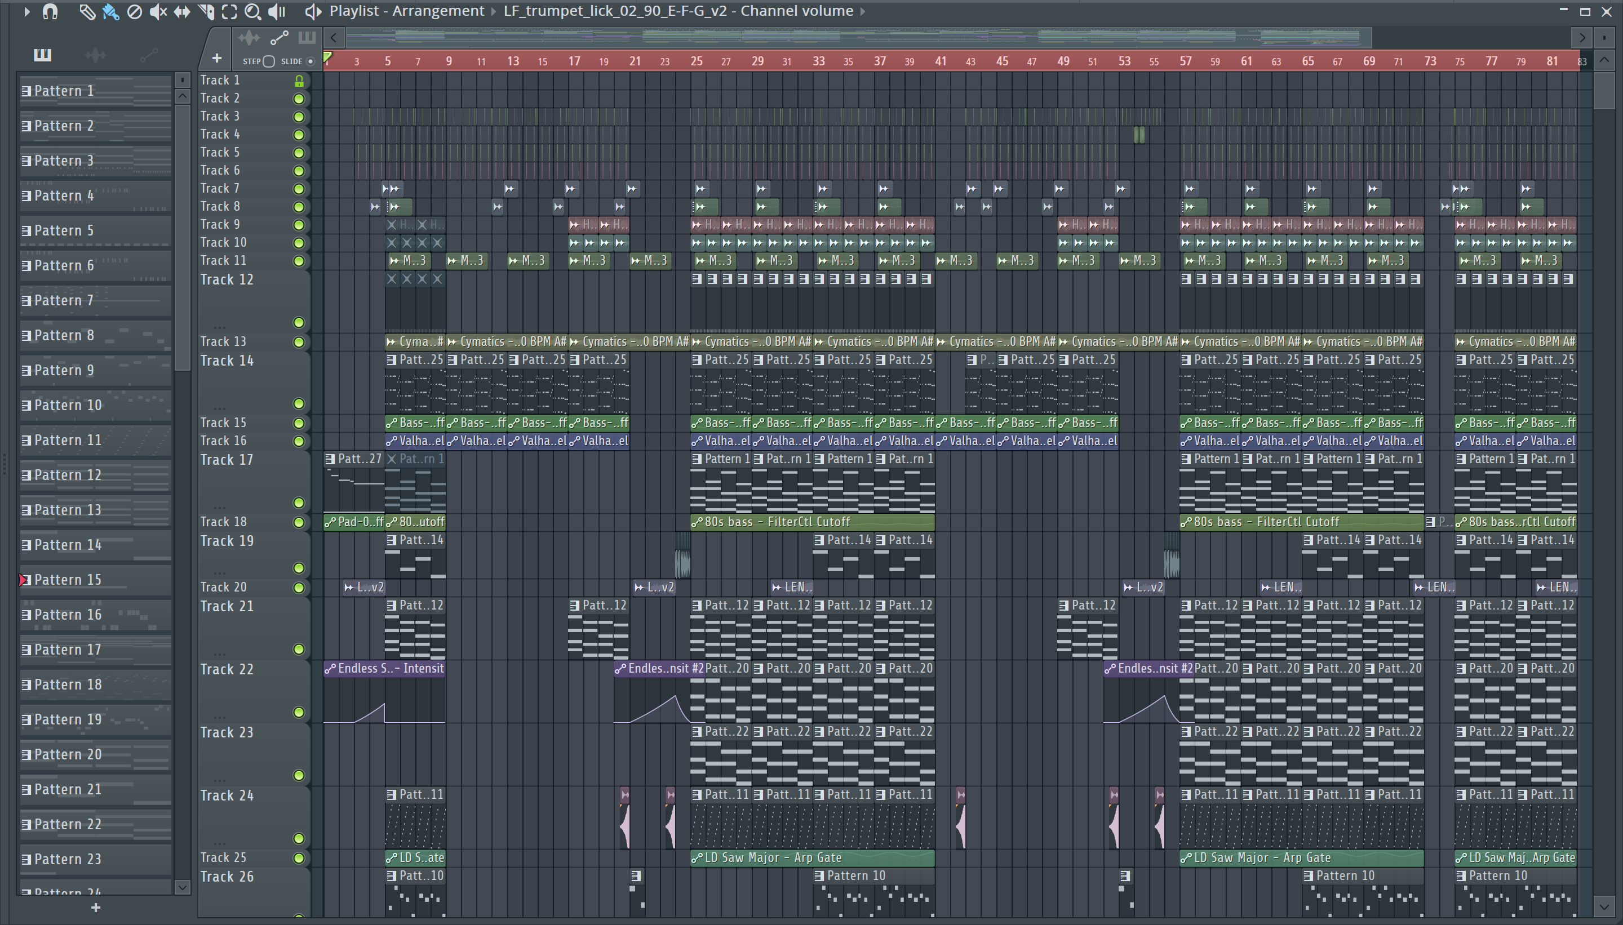Click the speaker arrangement icon before Playlist title
Screen dimensions: 1623x925
click(313, 11)
